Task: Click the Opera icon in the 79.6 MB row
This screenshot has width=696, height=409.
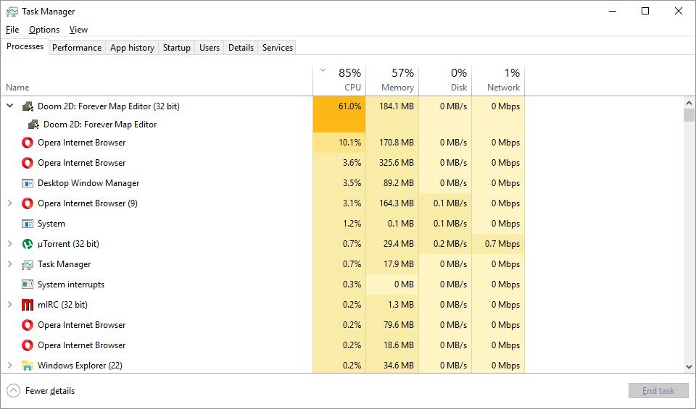Action: pos(28,325)
